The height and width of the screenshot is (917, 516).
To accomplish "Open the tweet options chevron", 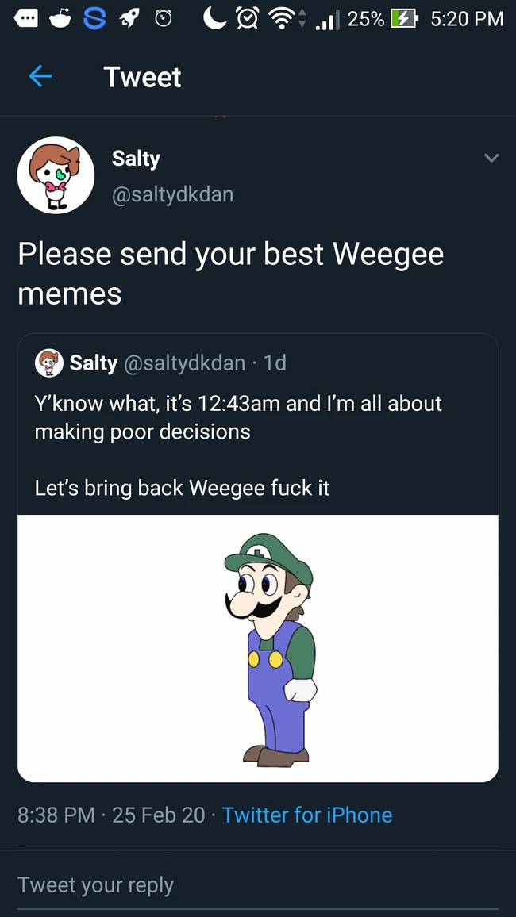I will pyautogui.click(x=491, y=158).
